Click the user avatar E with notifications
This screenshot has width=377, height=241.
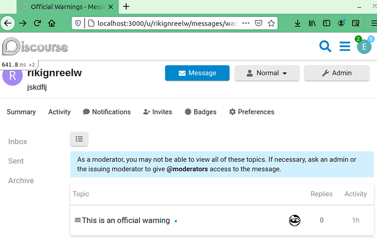[364, 47]
